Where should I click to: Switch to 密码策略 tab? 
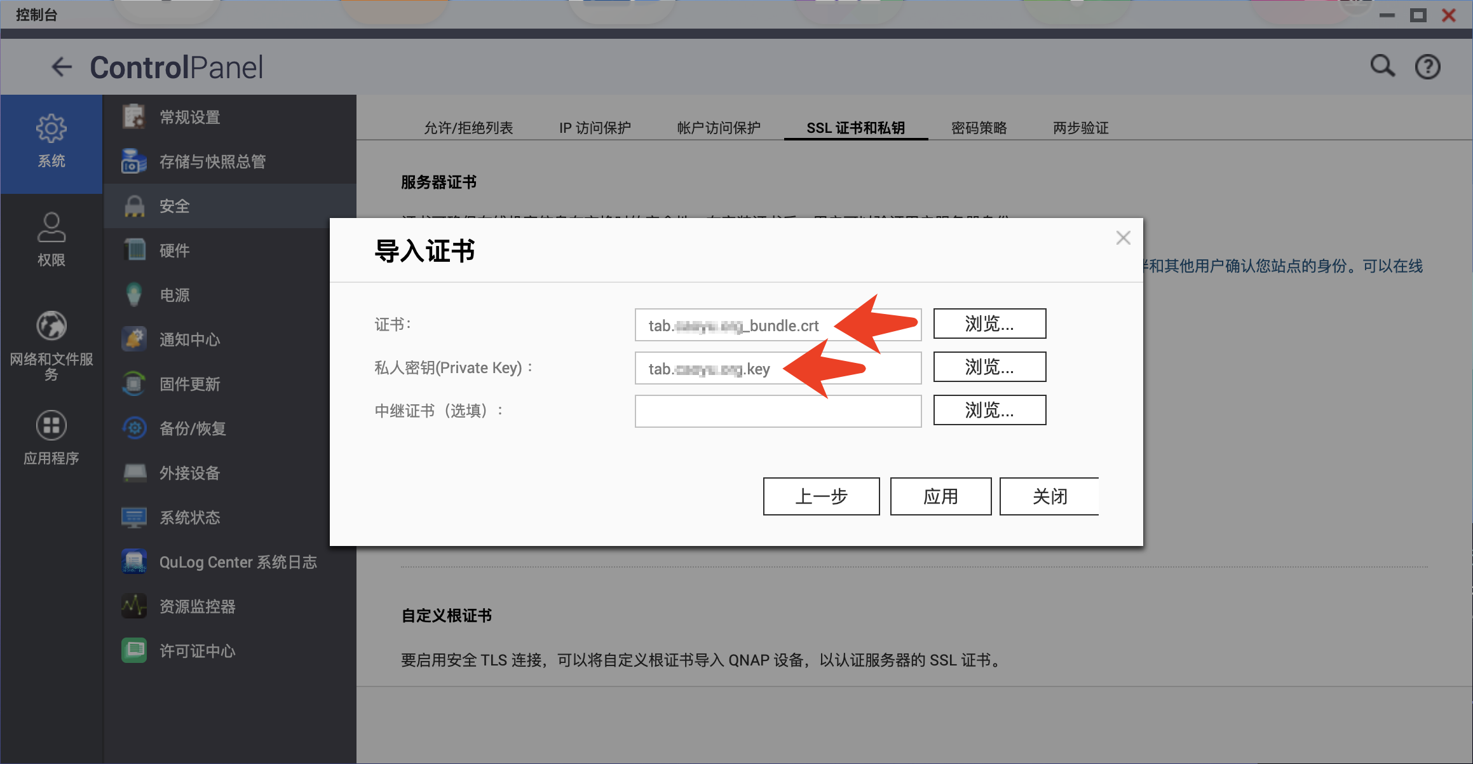[x=979, y=128]
